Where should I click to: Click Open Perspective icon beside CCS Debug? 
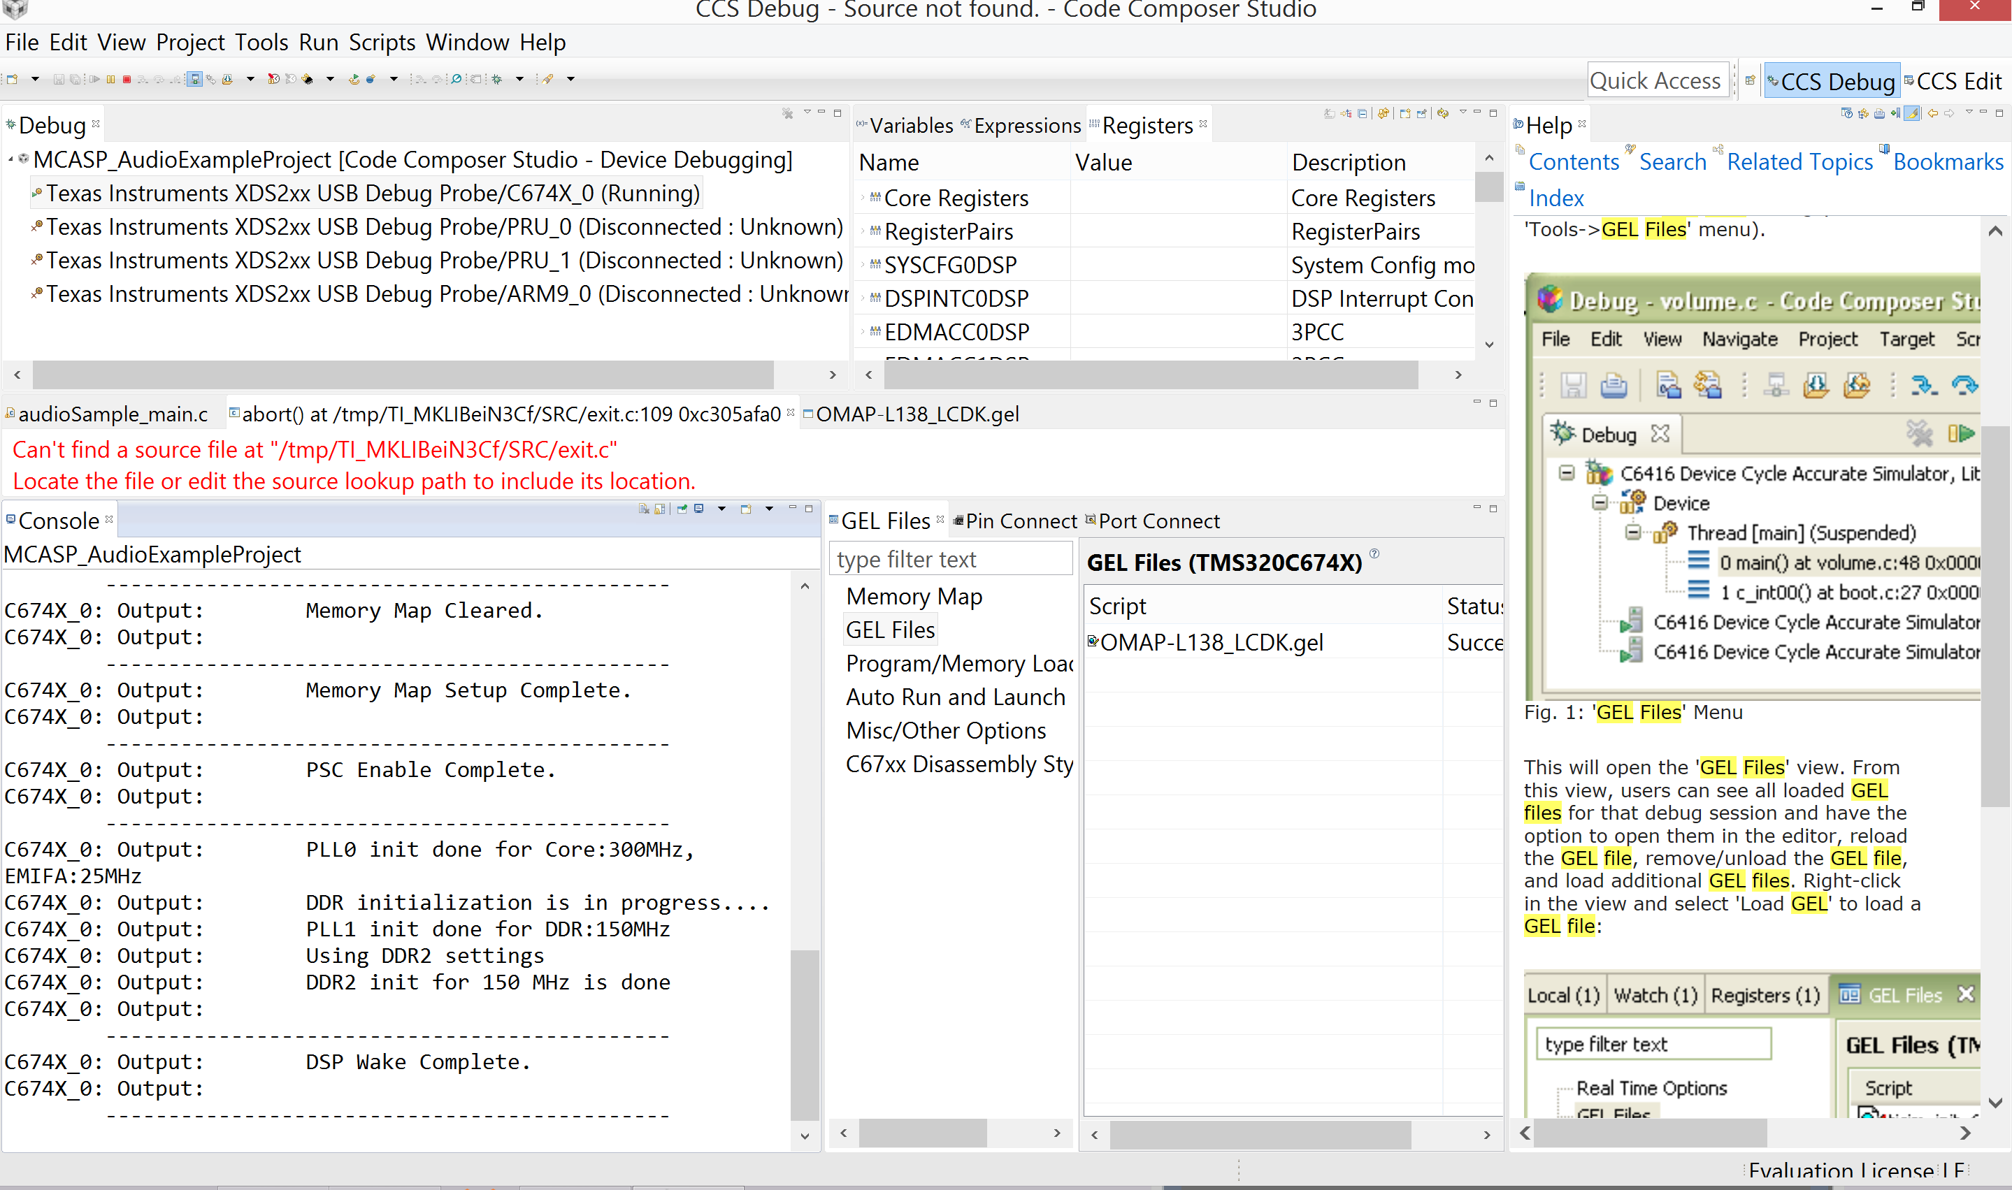[x=1750, y=80]
